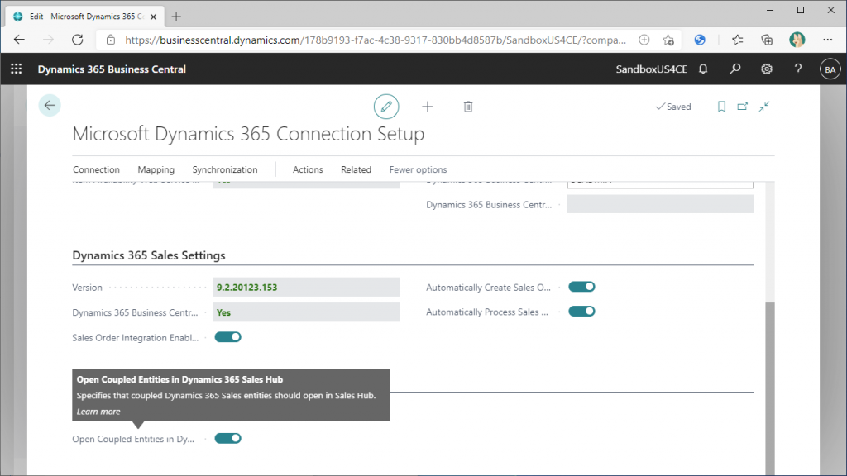Toggle Automatically Create Sales Orders switch
This screenshot has height=476, width=847.
tap(581, 287)
